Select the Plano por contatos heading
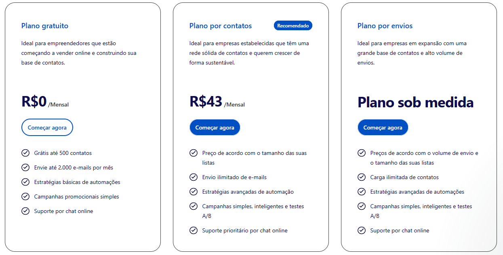This screenshot has height=255, width=503. [221, 26]
